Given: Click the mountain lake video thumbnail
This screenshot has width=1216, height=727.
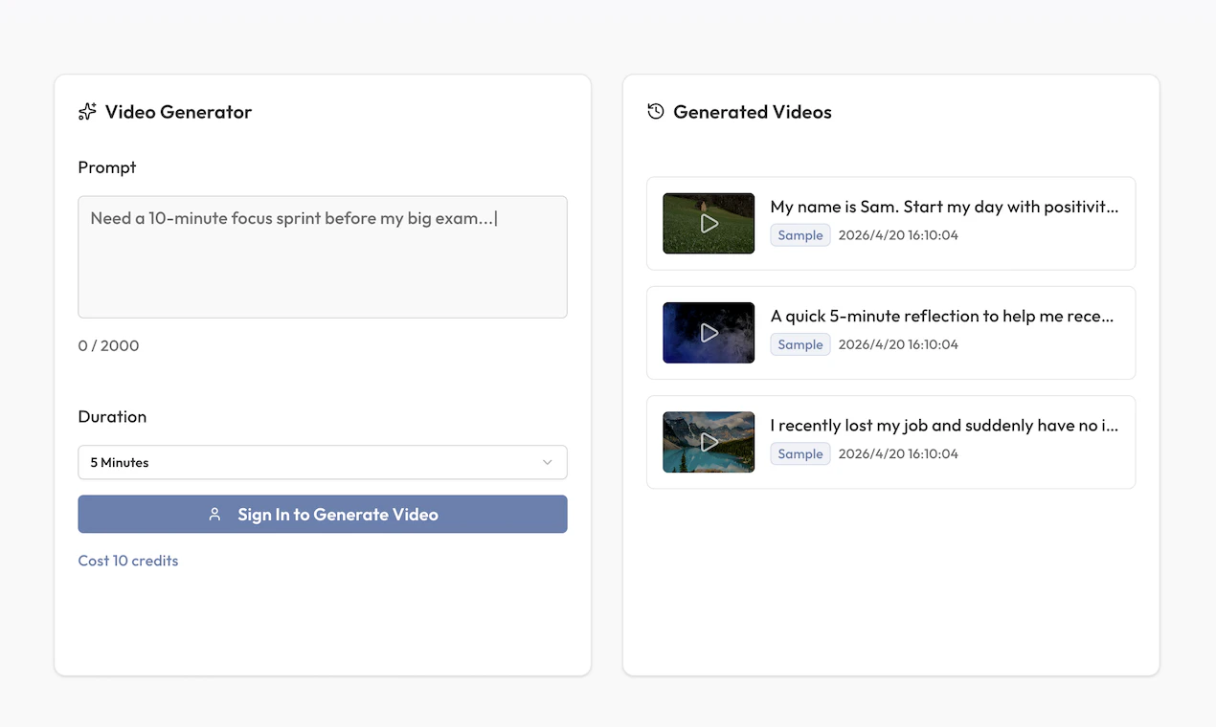Looking at the screenshot, I should point(709,442).
